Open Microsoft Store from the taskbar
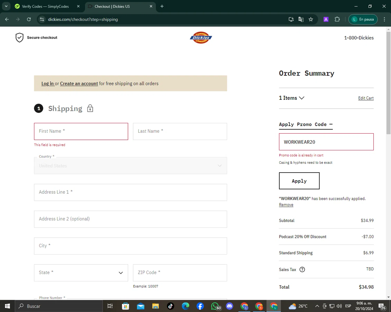This screenshot has height=312, width=391. (x=126, y=306)
